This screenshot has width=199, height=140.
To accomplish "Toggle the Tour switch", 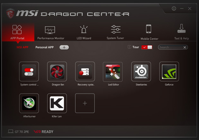I will [x=147, y=47].
